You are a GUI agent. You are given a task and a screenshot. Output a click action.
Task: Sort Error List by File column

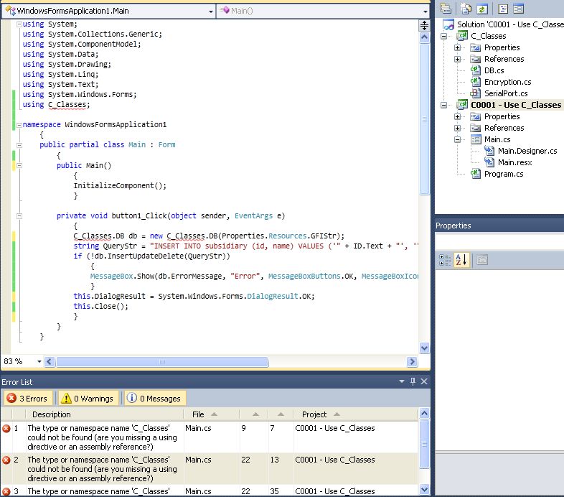pyautogui.click(x=212, y=414)
